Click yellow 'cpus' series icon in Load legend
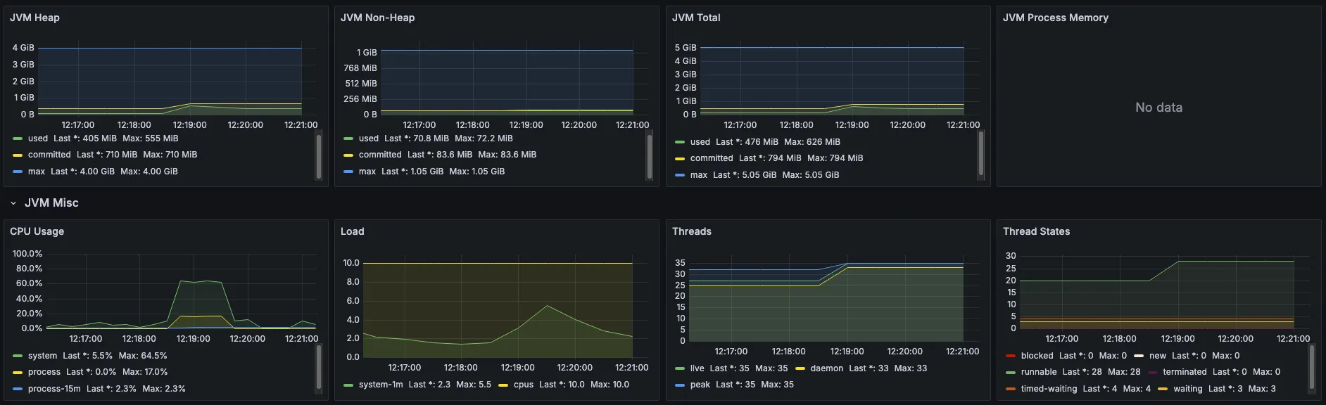 click(503, 385)
